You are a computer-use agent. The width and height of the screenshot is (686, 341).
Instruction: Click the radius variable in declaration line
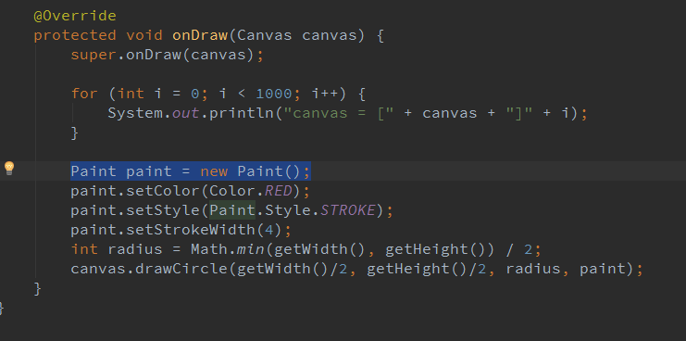point(135,249)
